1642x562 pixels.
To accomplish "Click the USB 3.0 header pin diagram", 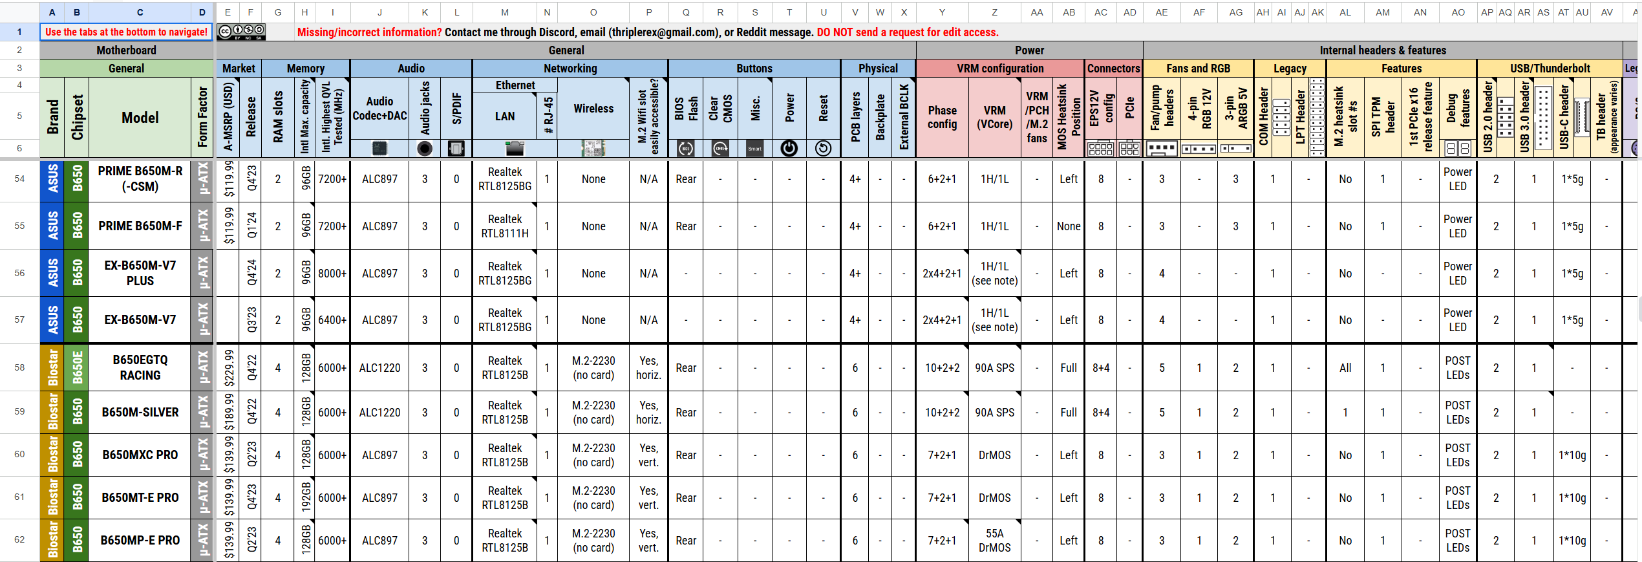I will [1543, 118].
